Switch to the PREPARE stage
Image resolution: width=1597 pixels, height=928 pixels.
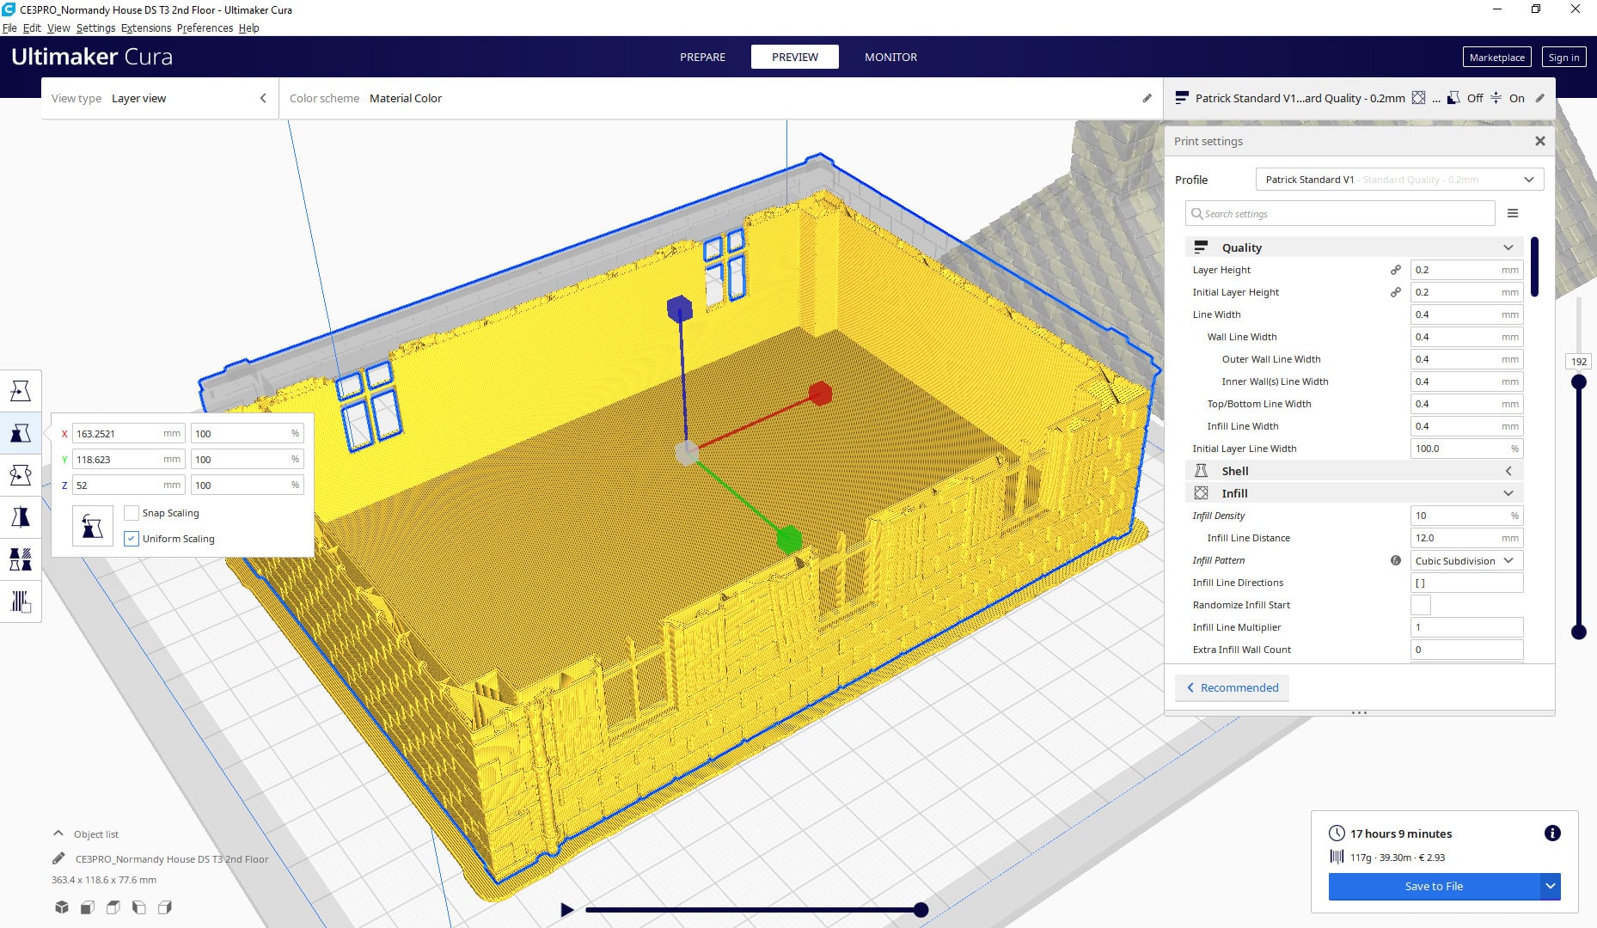click(702, 57)
